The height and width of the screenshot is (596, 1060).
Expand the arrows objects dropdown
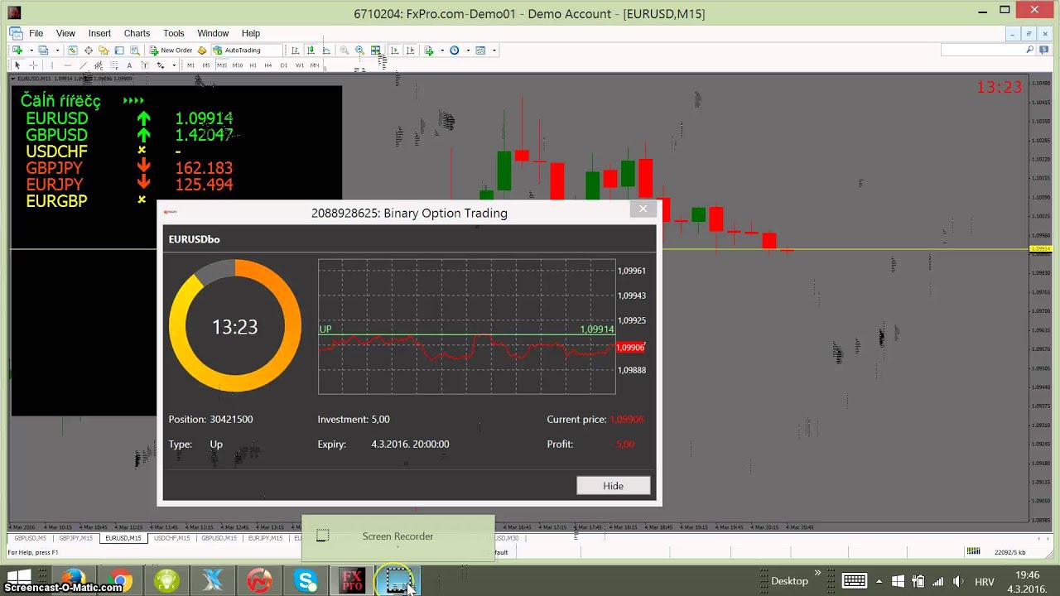[x=174, y=65]
